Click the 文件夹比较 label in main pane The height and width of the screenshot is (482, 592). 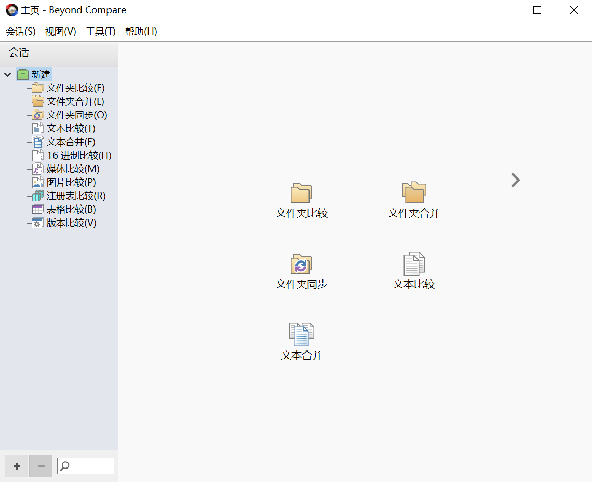coord(301,213)
